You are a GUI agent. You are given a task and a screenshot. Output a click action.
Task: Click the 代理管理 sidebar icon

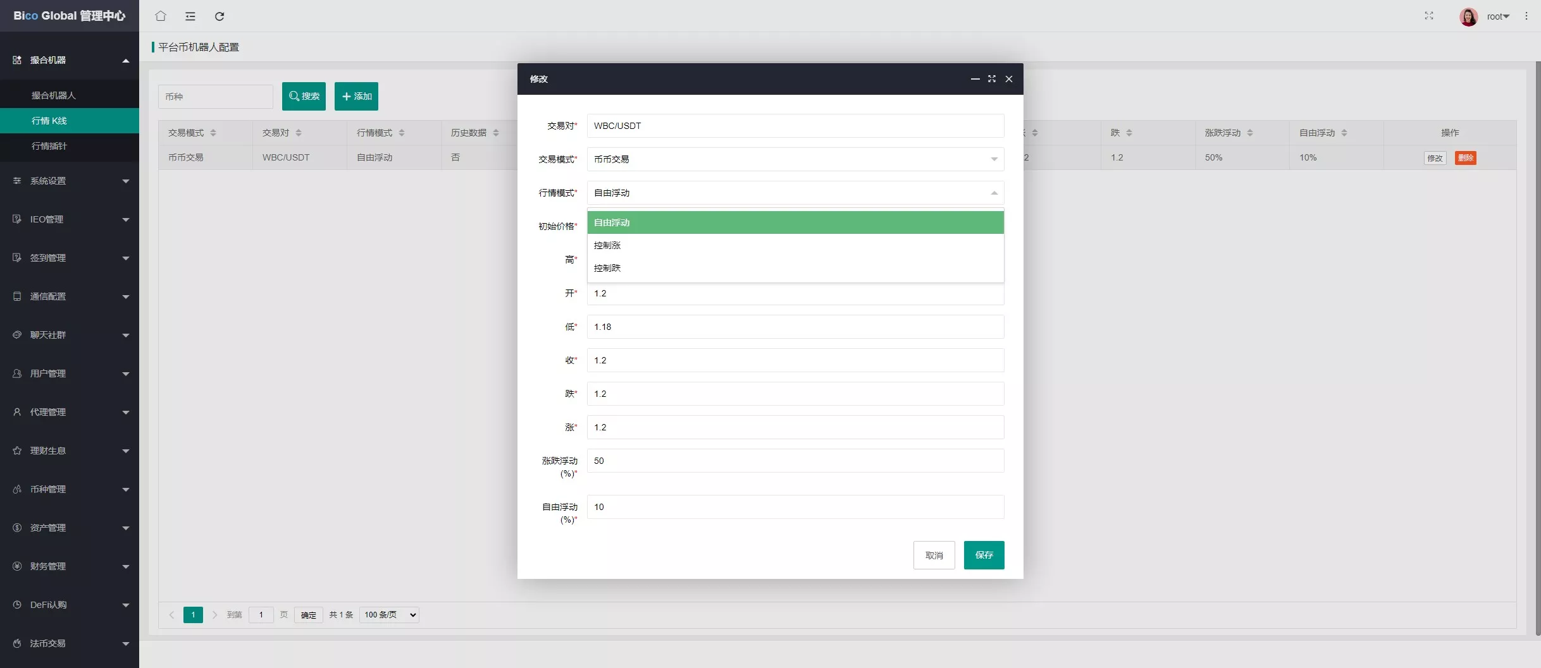[x=17, y=412]
